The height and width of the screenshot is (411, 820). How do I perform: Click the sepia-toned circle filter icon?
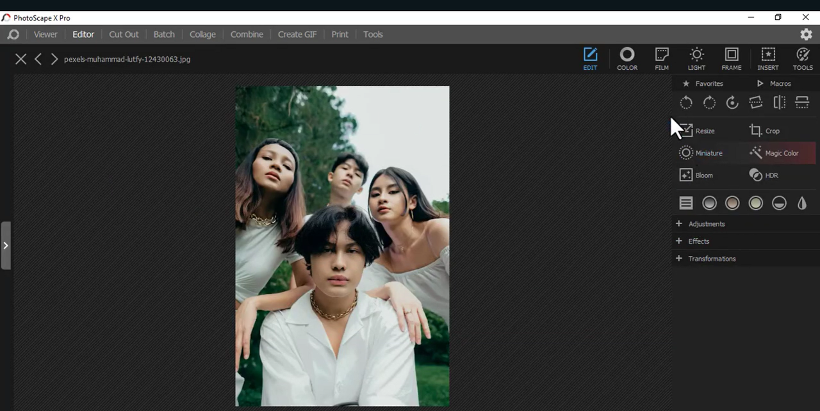click(x=732, y=203)
